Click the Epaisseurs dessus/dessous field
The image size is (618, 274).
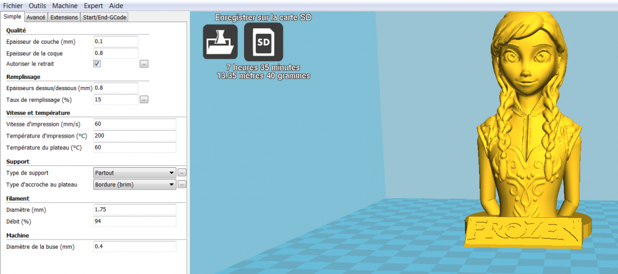point(116,88)
